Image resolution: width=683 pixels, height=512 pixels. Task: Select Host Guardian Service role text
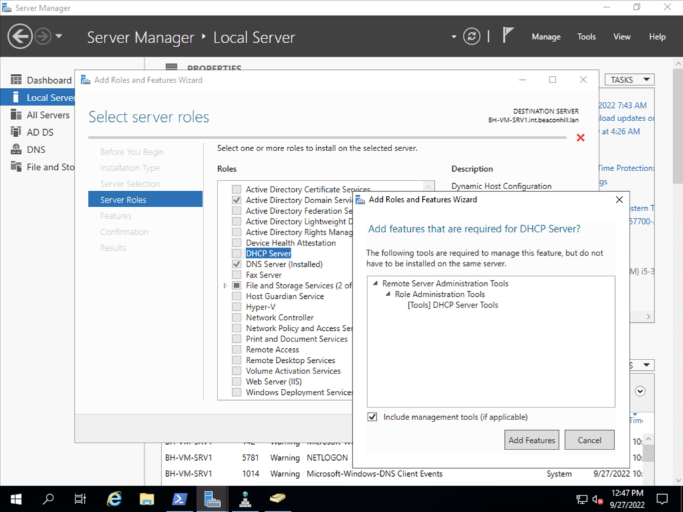pyautogui.click(x=285, y=296)
